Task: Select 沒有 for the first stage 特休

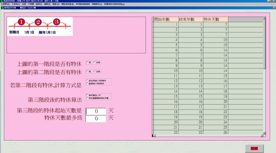Action: tap(95, 62)
